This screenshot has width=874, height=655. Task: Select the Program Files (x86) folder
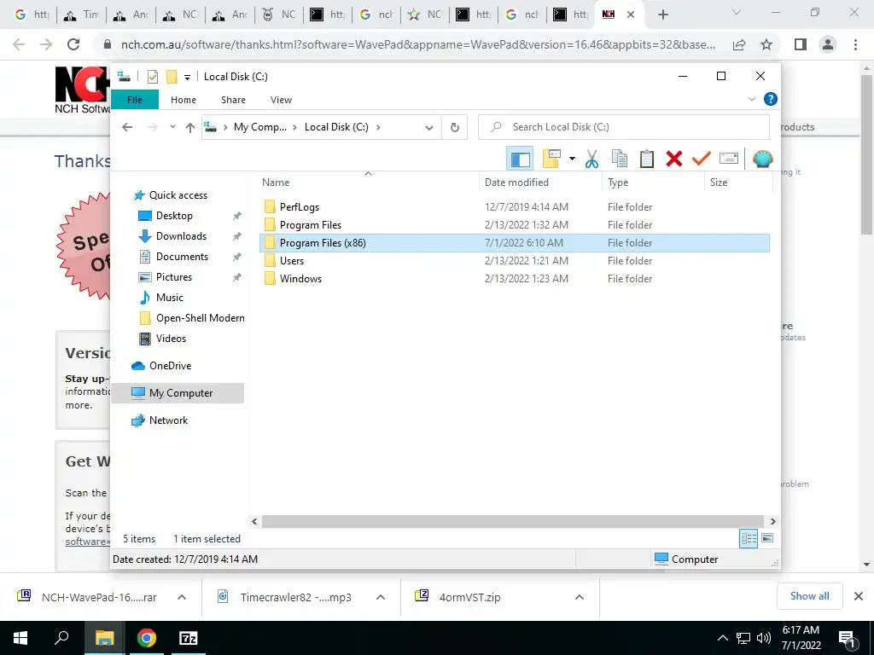pyautogui.click(x=514, y=243)
